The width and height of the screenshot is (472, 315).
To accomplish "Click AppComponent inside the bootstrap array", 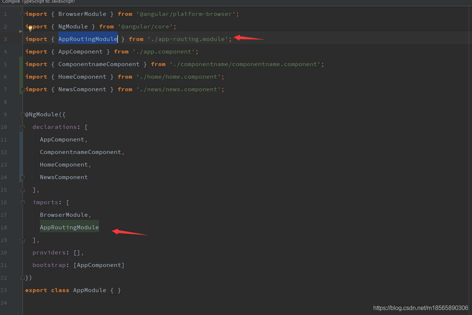I will point(99,265).
